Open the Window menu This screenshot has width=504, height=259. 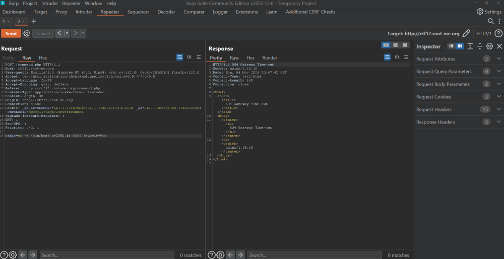[93, 4]
